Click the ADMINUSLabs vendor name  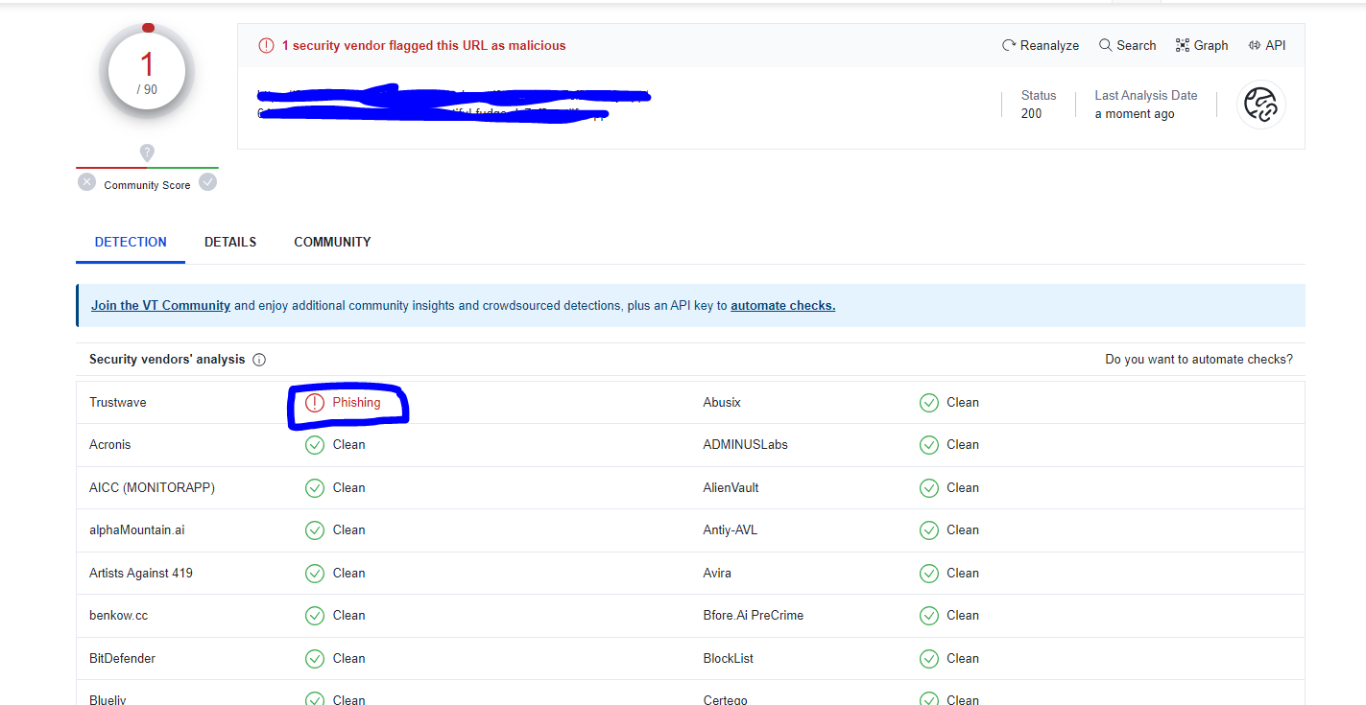pyautogui.click(x=746, y=445)
